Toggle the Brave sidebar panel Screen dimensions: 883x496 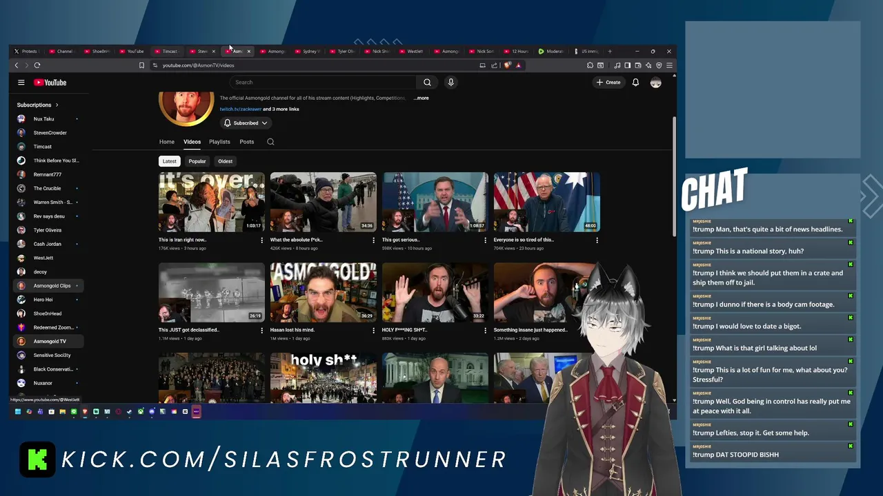628,65
